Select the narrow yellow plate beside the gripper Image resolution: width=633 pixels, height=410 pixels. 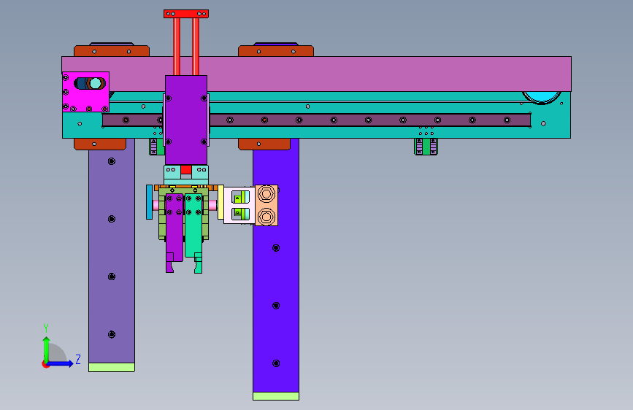click(x=220, y=202)
